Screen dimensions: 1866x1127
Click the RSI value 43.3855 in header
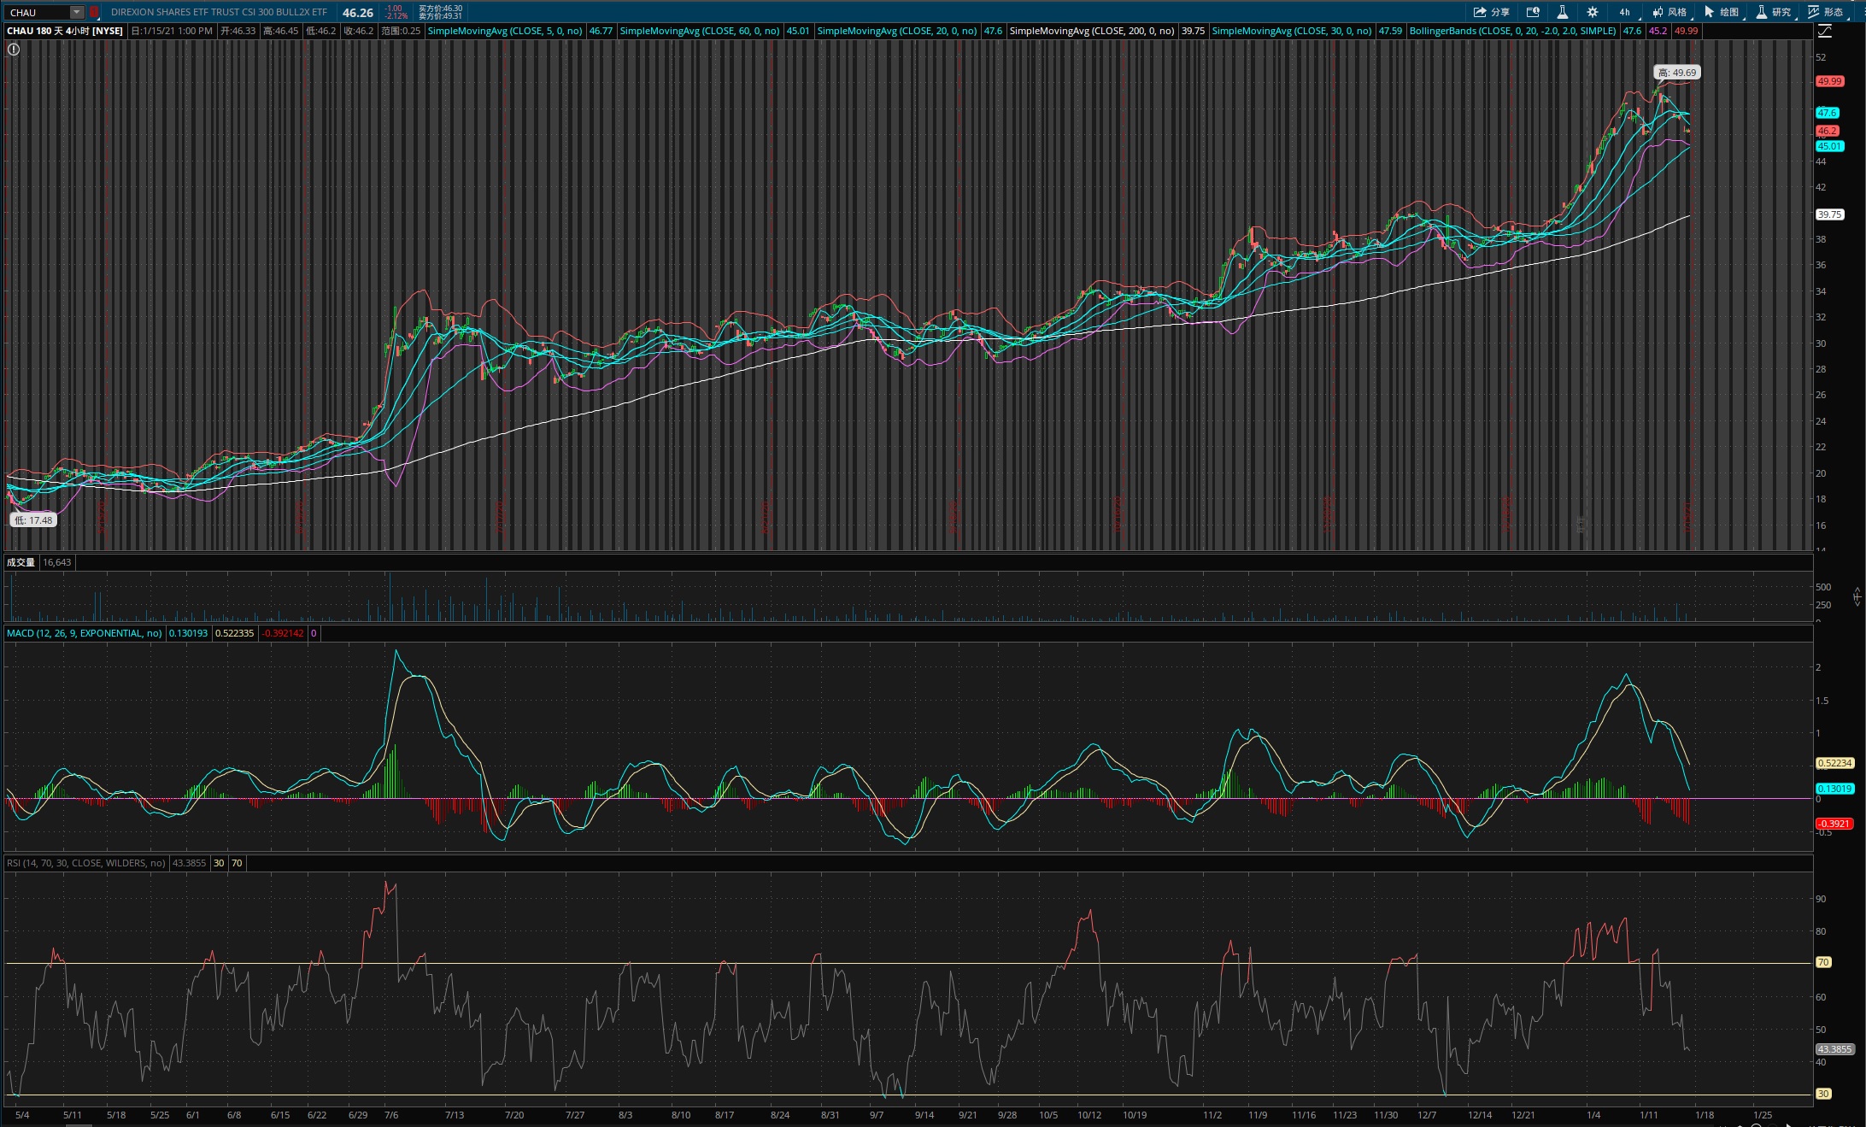tap(189, 863)
